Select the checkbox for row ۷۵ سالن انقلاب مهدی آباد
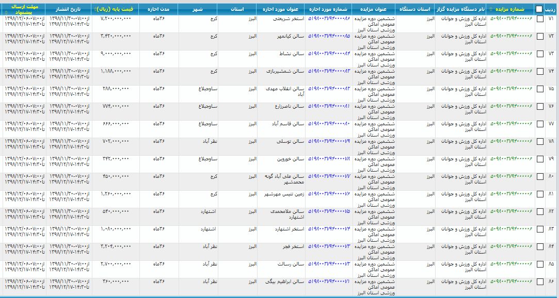This screenshot has height=298, width=559. click(540, 89)
